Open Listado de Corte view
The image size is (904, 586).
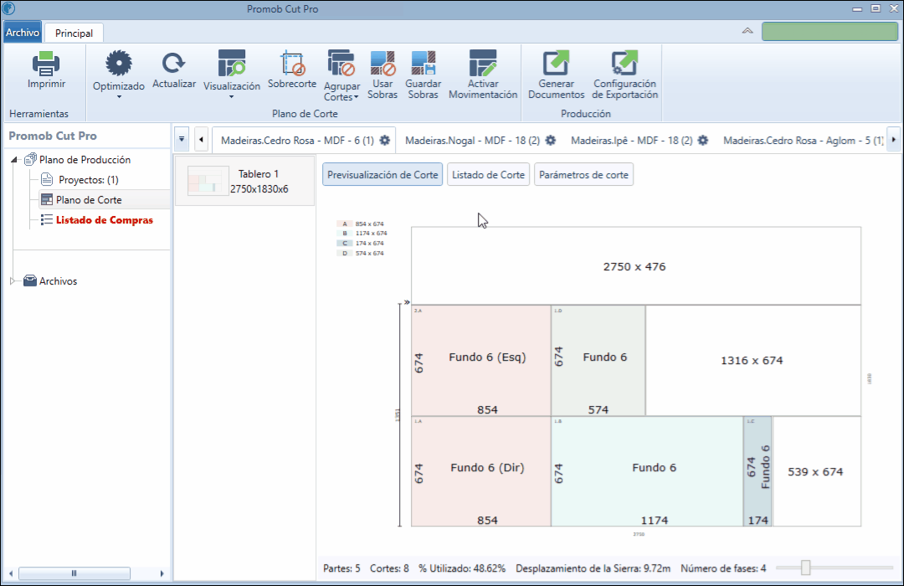click(x=488, y=175)
